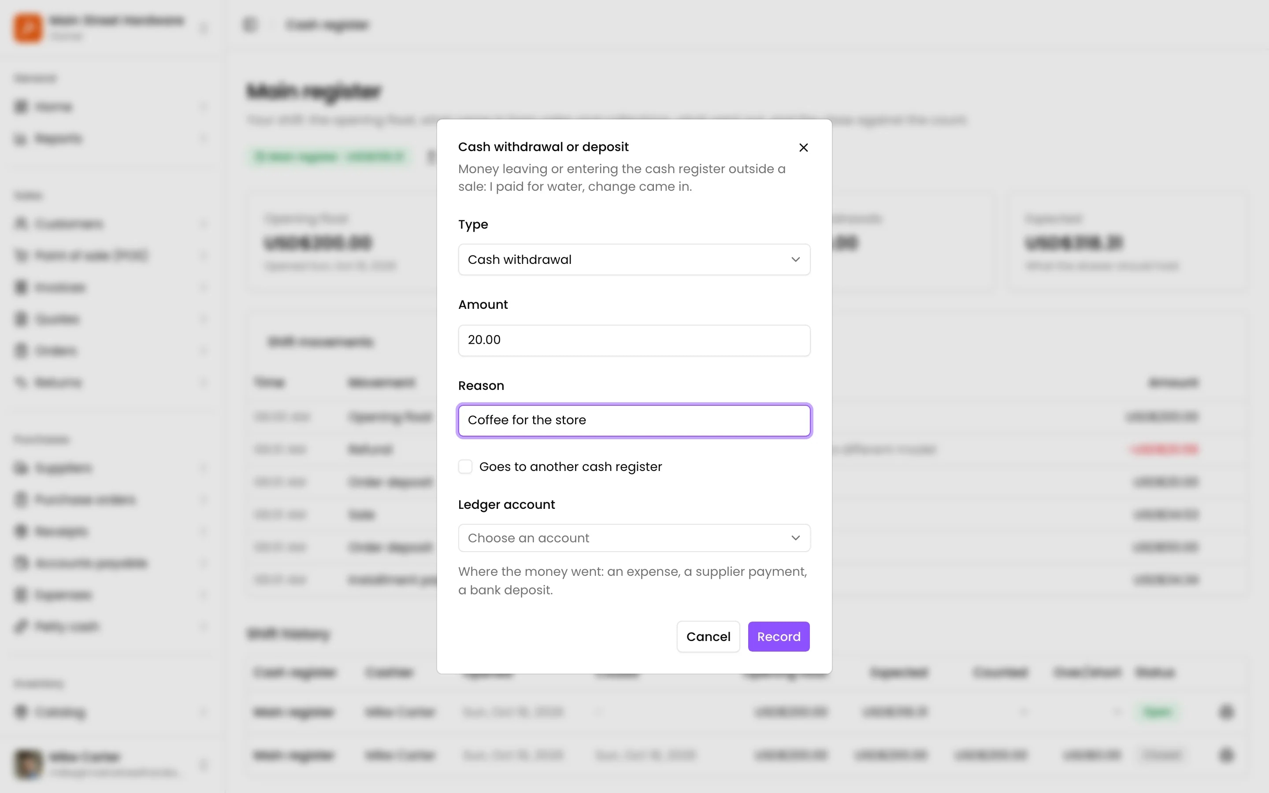1269x793 pixels.
Task: Click the Goes to another cash register label
Action: pyautogui.click(x=571, y=467)
